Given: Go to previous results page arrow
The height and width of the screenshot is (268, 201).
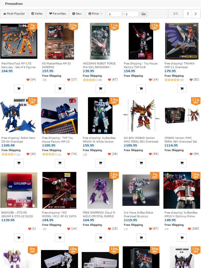Looking at the screenshot, I should click(x=188, y=14).
